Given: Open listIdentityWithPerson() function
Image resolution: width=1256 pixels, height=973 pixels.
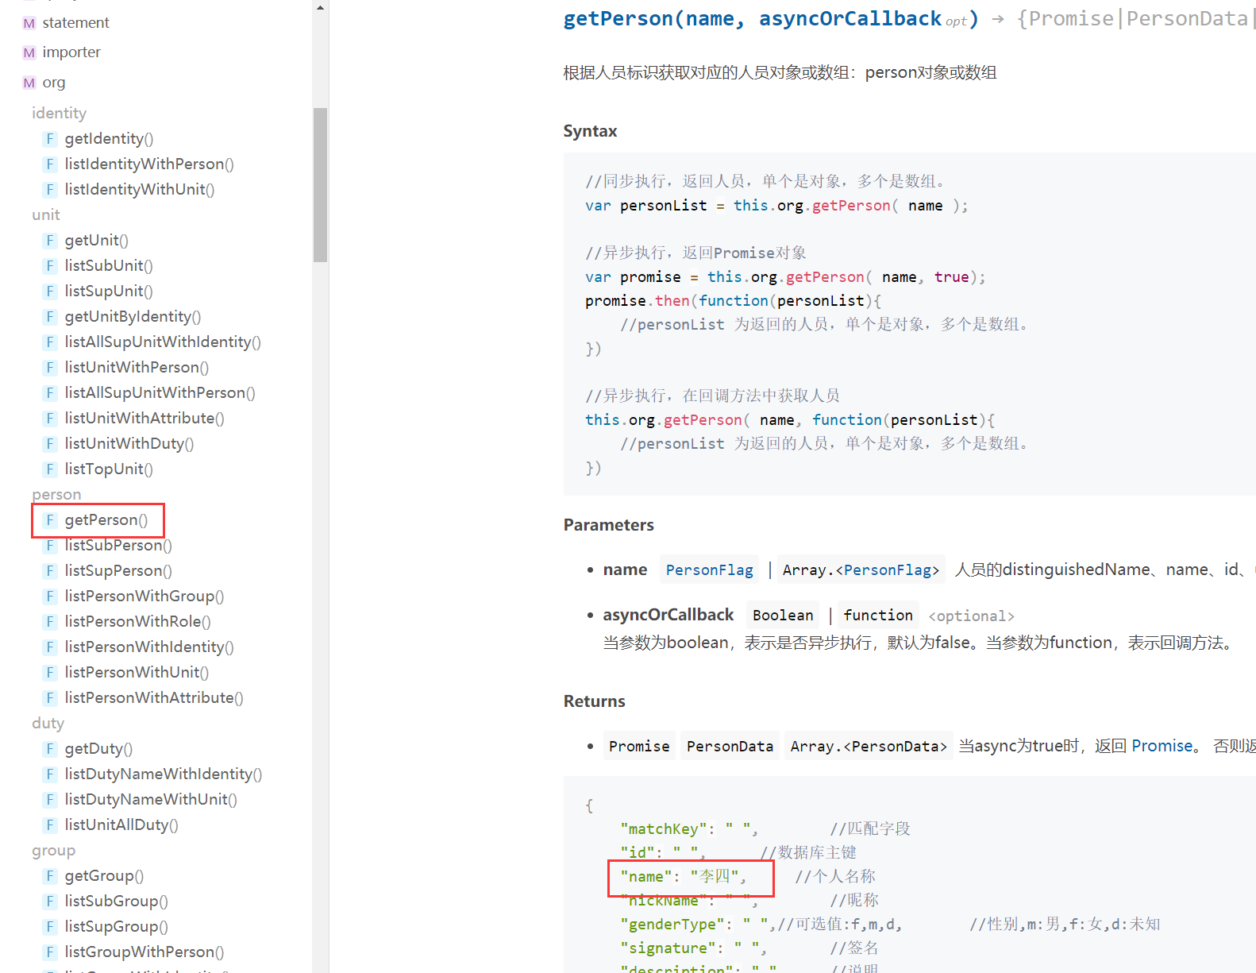Looking at the screenshot, I should (x=149, y=164).
